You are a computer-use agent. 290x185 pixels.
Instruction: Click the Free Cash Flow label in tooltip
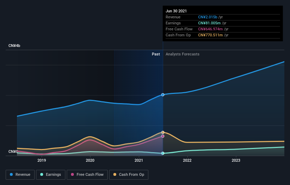point(179,29)
